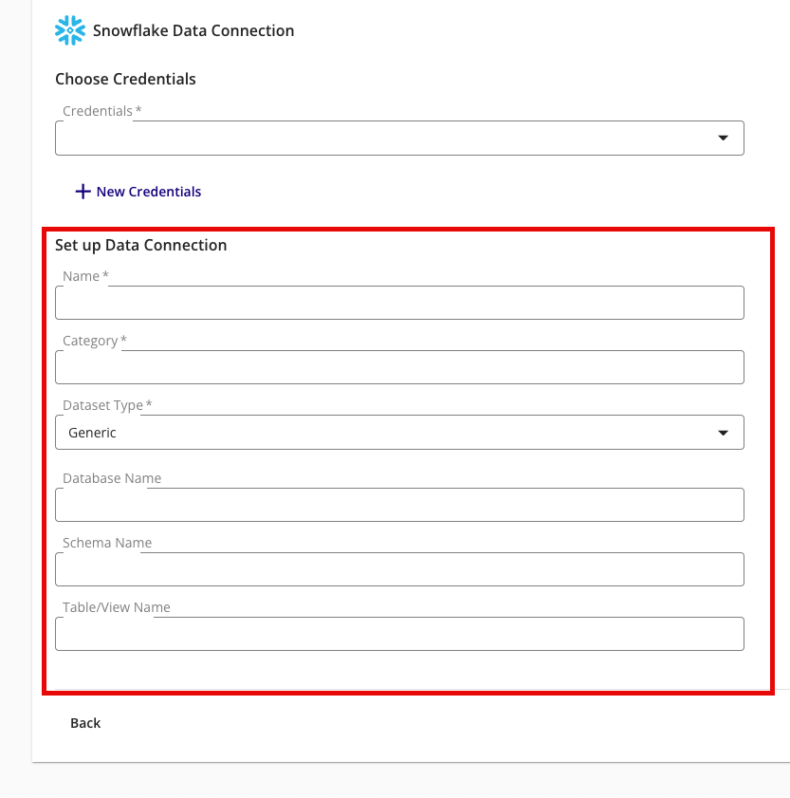Click the Schema Name input field
This screenshot has height=798, width=790.
pyautogui.click(x=398, y=569)
